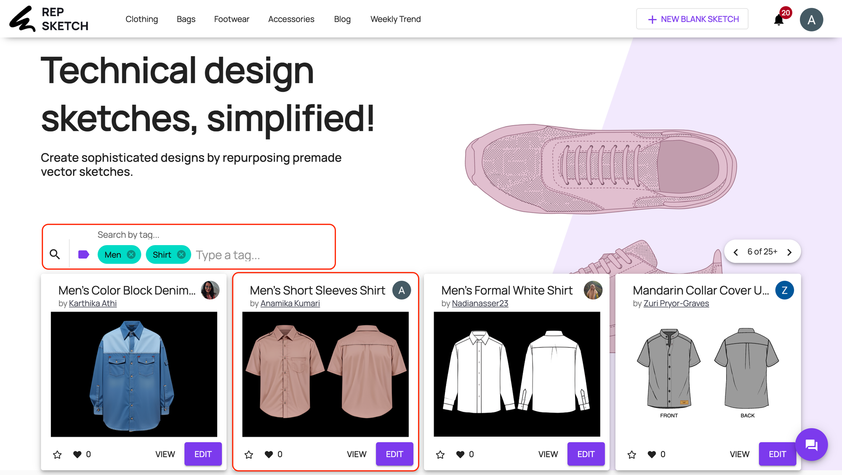This screenshot has width=842, height=475.
Task: Click the Blog navigation link
Action: (342, 19)
